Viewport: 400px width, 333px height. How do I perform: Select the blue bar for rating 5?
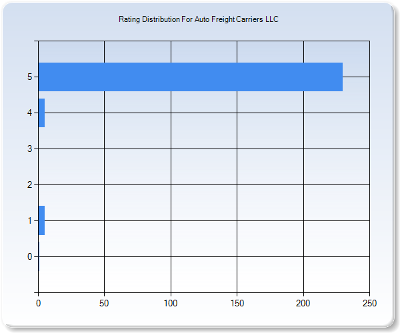191,77
